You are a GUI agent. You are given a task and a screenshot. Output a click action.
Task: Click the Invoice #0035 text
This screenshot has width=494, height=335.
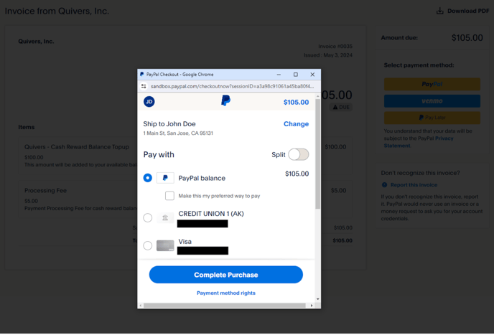pyautogui.click(x=335, y=47)
